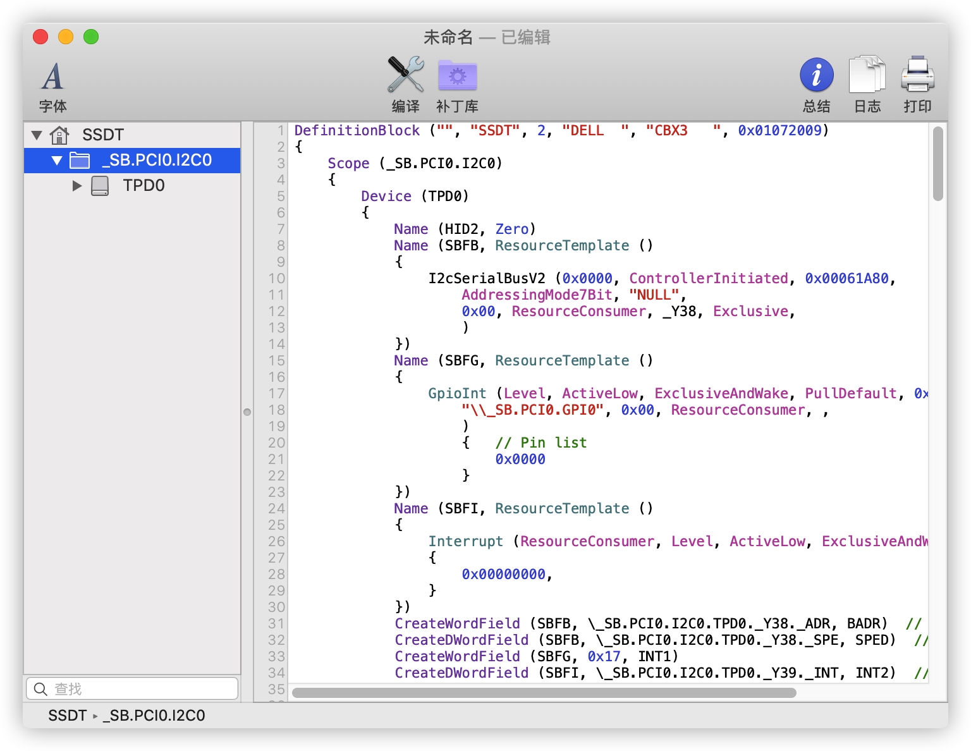Expand the TPD0 device node
Viewport: 971px width, 751px height.
tap(77, 185)
